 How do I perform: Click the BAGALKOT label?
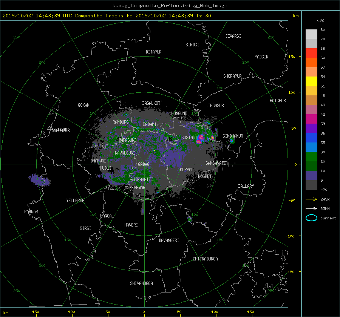(151, 103)
